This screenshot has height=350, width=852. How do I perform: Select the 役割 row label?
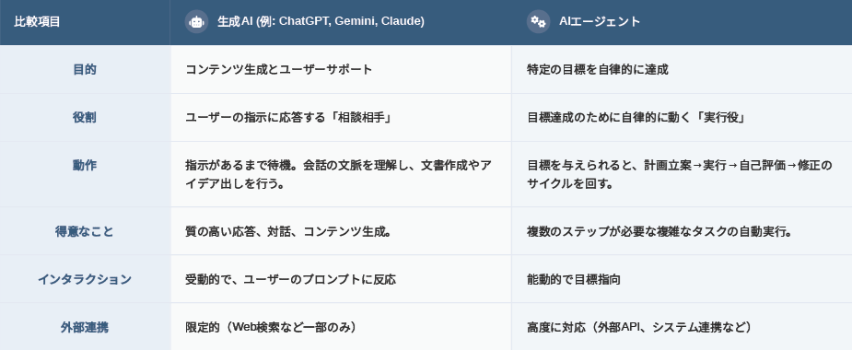point(85,117)
